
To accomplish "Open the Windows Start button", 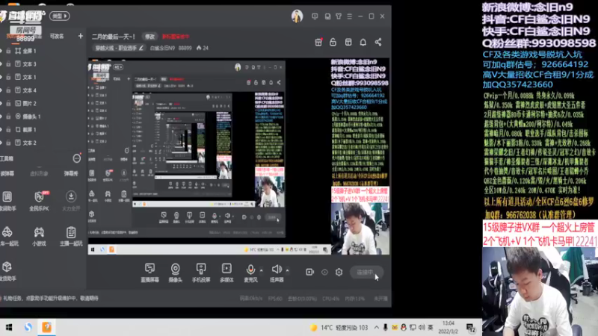I will pyautogui.click(x=9, y=327).
